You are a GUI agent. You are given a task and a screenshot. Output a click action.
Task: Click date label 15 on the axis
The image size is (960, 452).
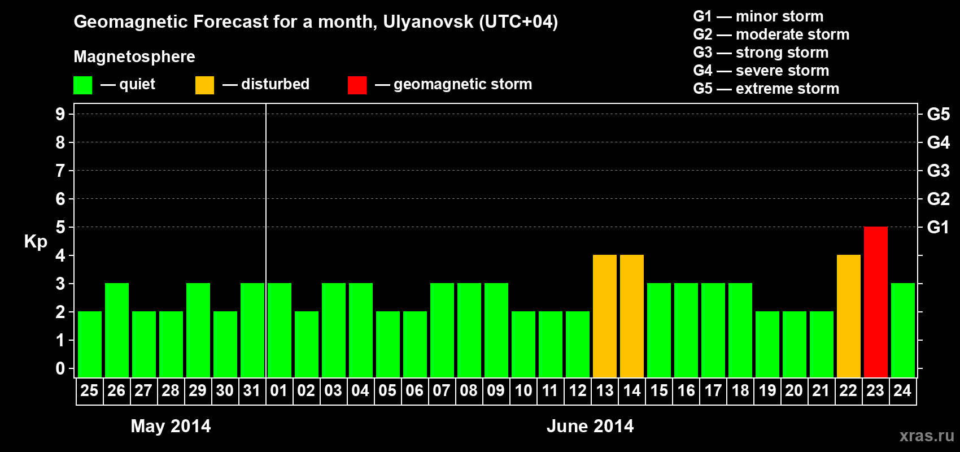tap(658, 390)
